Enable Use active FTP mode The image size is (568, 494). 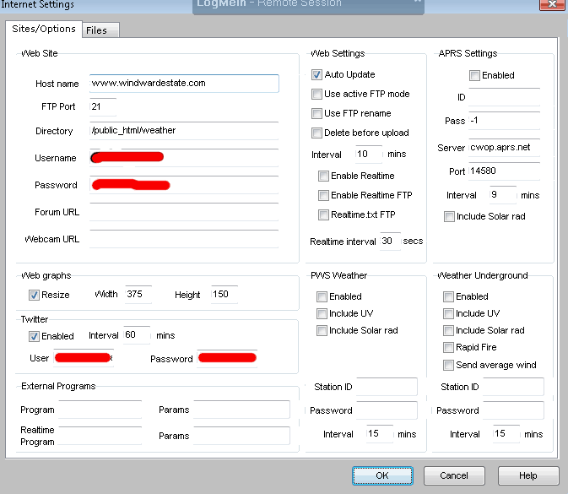317,95
